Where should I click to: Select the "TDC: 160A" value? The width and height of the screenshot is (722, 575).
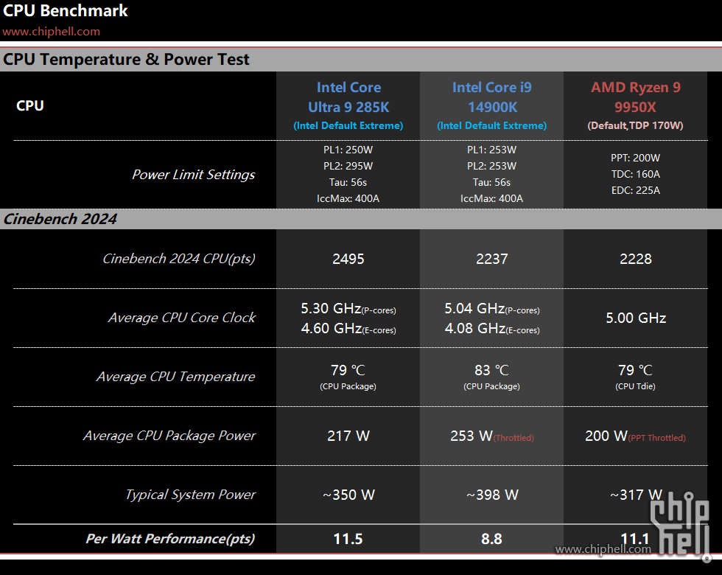(635, 174)
